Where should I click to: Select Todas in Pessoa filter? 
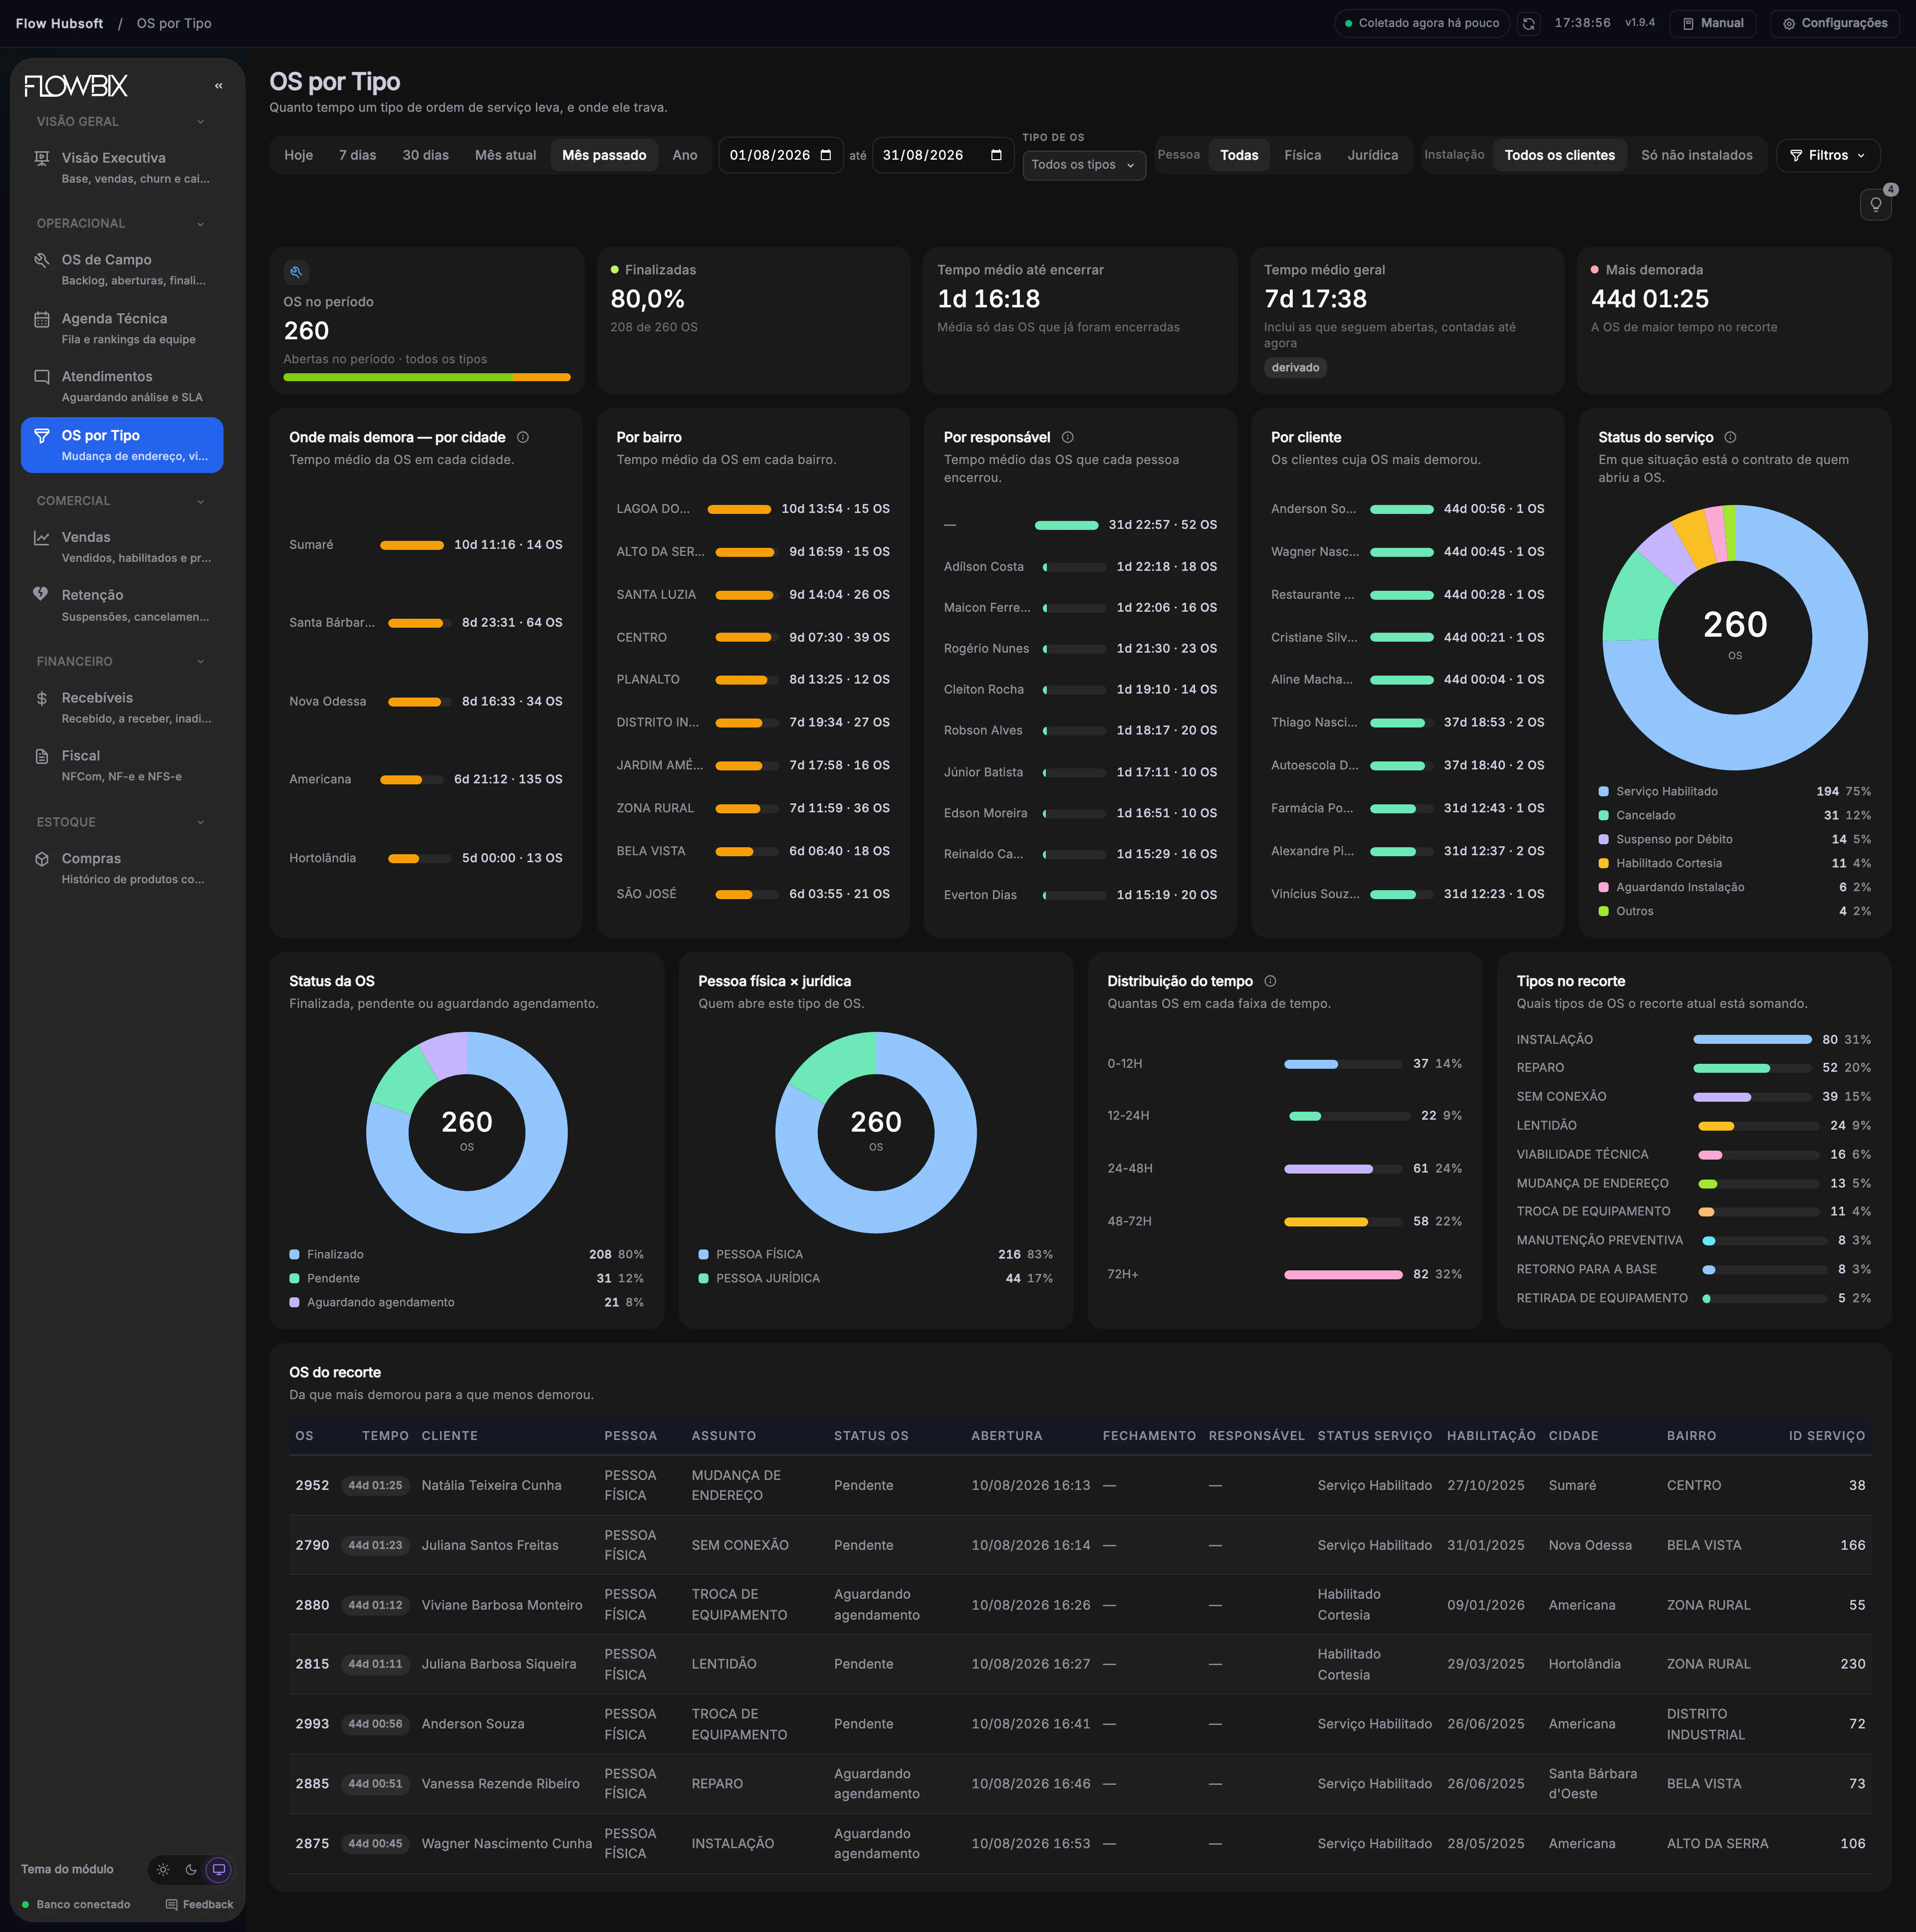[x=1239, y=155]
